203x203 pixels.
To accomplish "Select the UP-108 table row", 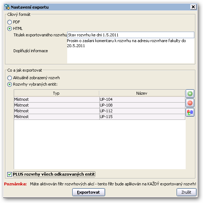I will [99, 105].
